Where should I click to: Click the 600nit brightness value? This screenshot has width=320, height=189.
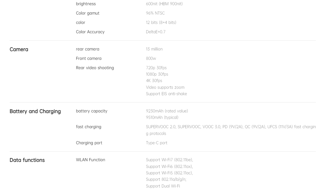pos(164,4)
